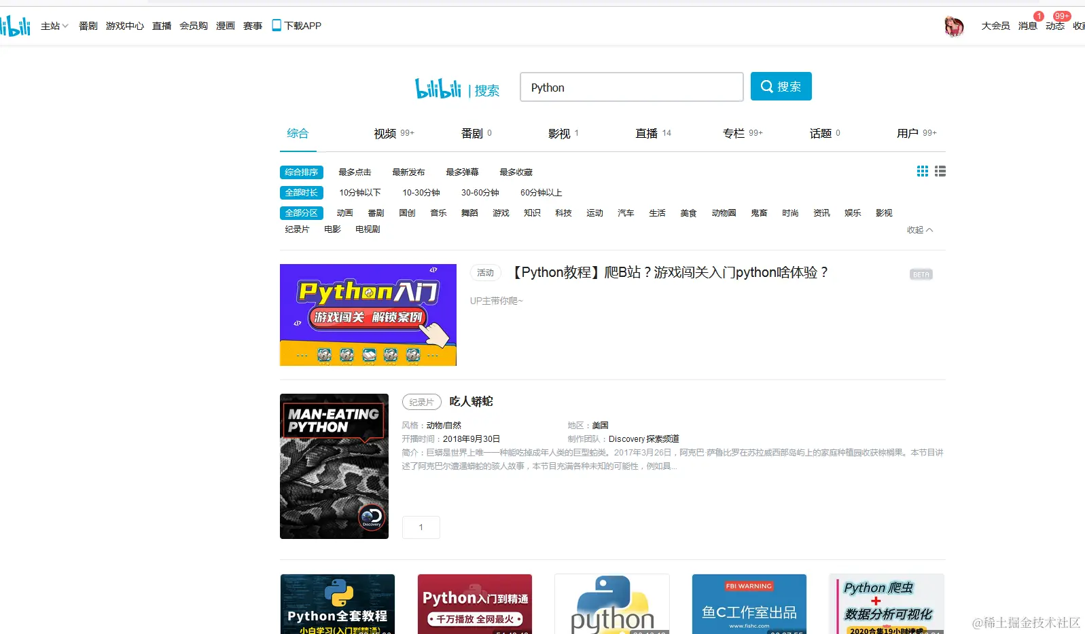Filter by 科技 category

click(564, 213)
